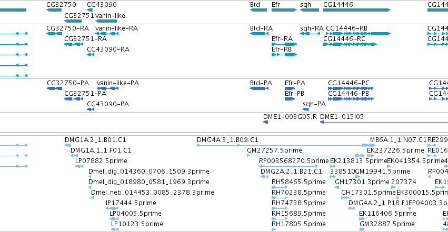Click the LP07882.5prime EST glyph
448x232 pixels.
tap(79, 166)
